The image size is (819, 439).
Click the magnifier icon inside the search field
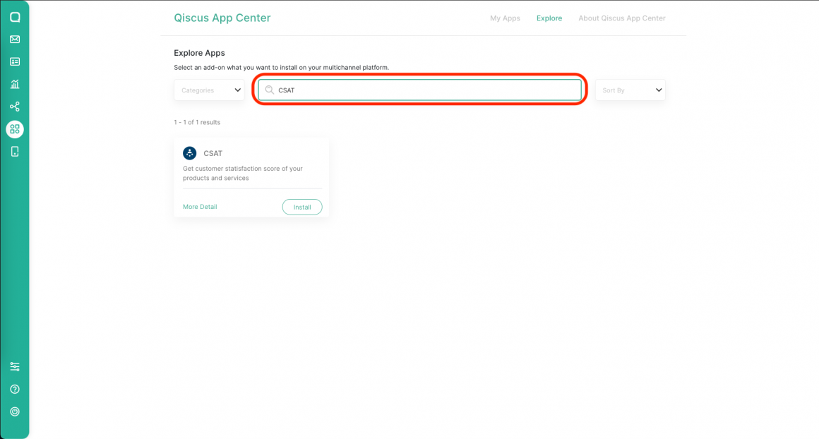(x=269, y=90)
